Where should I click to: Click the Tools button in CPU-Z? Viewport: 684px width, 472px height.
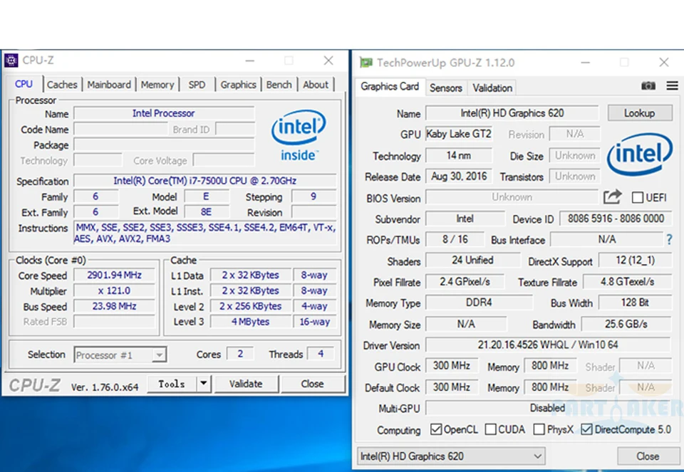172,384
